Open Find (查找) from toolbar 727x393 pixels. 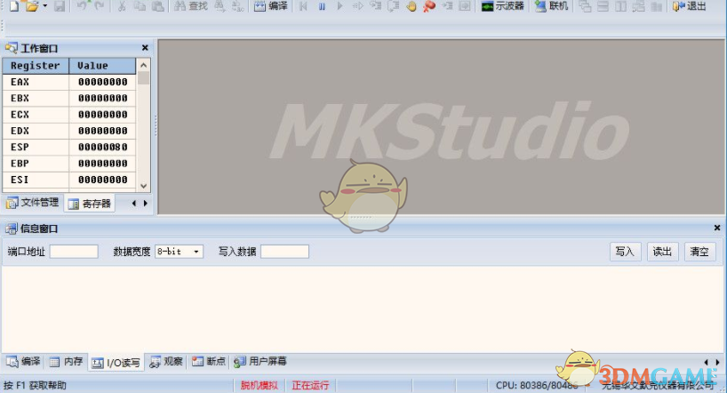pos(191,6)
